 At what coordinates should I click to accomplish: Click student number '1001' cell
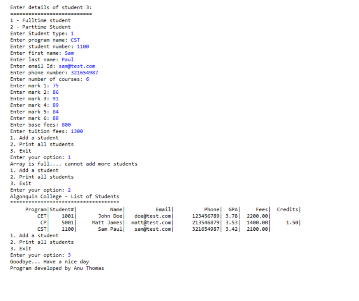[68, 216]
